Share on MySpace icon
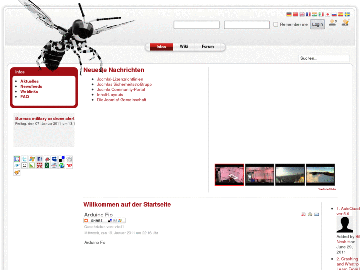This screenshot has height=270, width=360. (54, 159)
